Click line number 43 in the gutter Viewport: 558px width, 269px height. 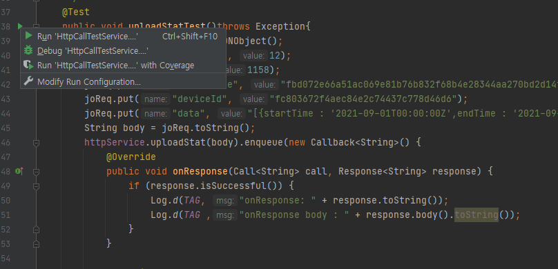(x=6, y=99)
